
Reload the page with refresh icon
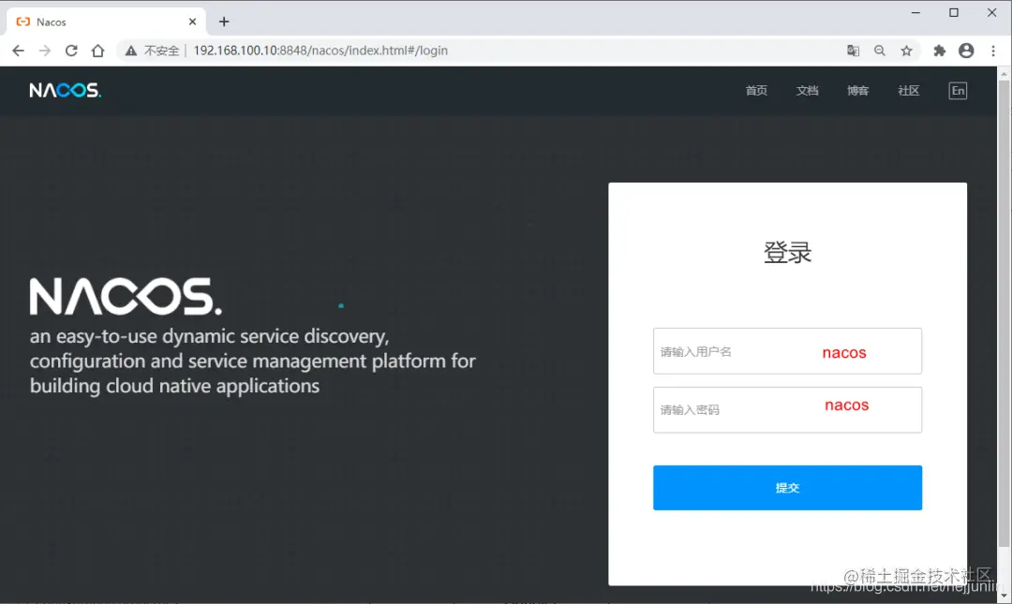[71, 51]
